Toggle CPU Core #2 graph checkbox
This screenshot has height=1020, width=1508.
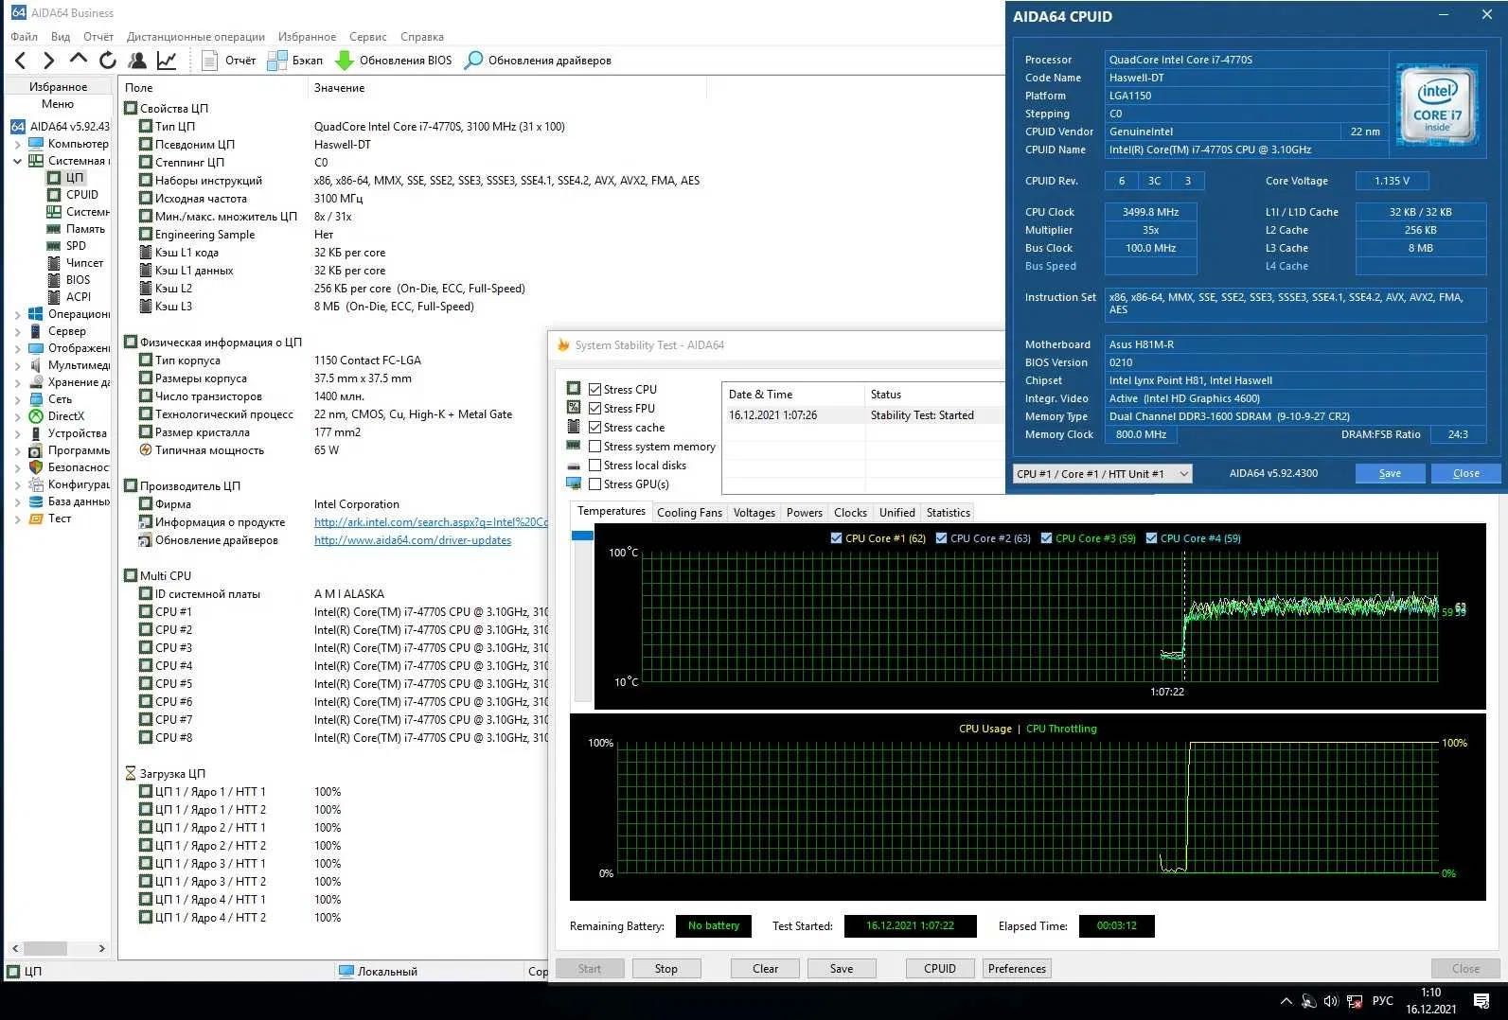(941, 537)
